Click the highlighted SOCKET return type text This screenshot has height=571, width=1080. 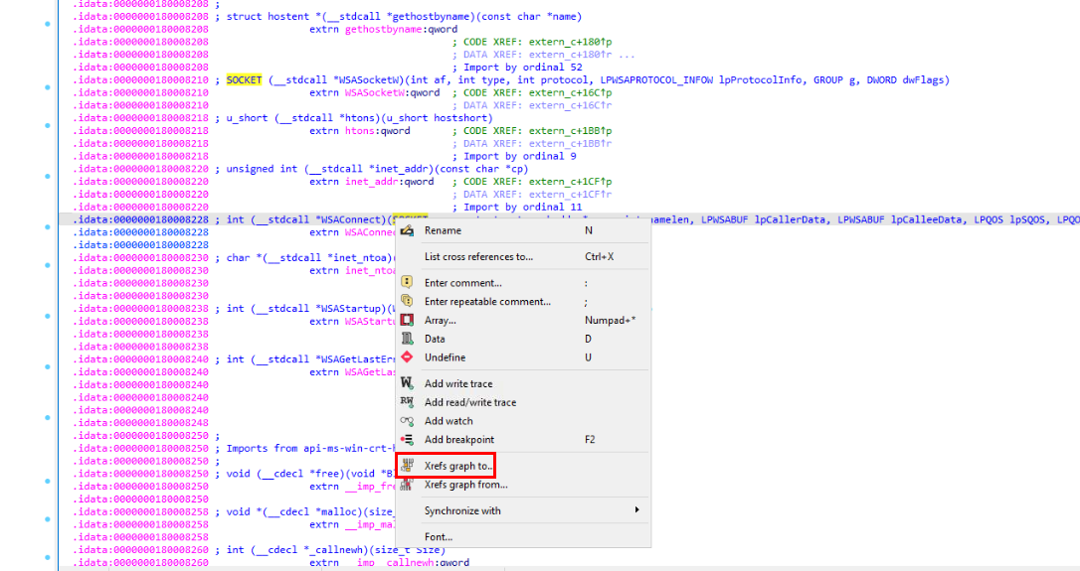tap(245, 80)
